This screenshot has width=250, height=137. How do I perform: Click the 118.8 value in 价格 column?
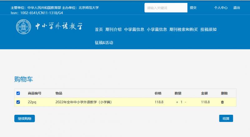tap(159, 102)
